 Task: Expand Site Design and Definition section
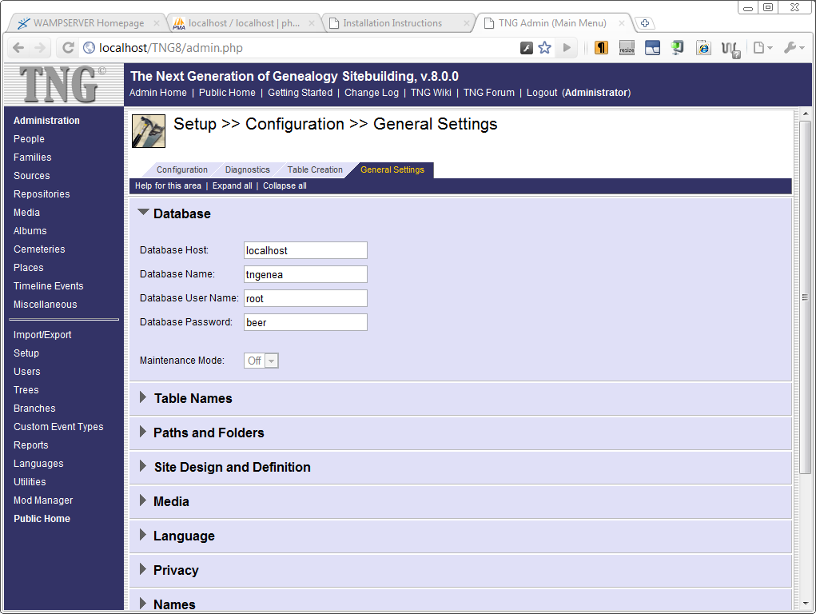coord(143,466)
